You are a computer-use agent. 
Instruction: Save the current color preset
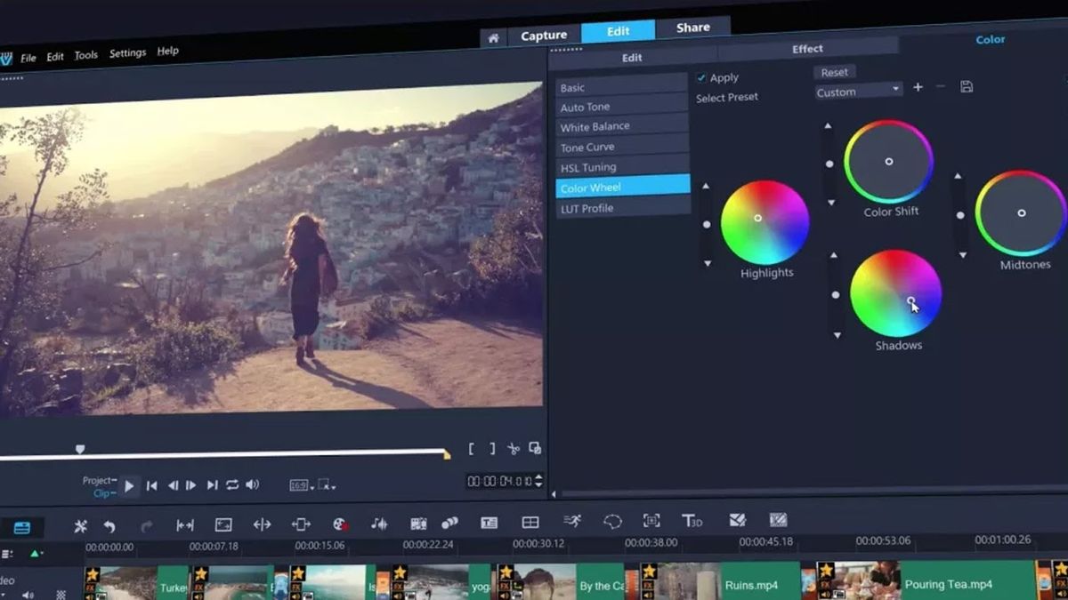coord(966,86)
